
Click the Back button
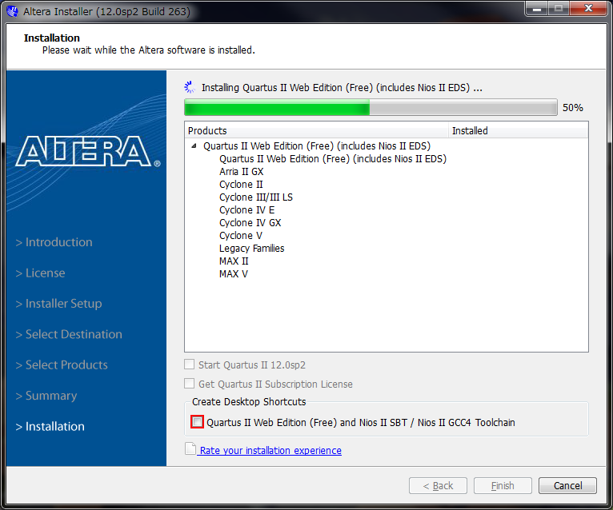coord(438,485)
